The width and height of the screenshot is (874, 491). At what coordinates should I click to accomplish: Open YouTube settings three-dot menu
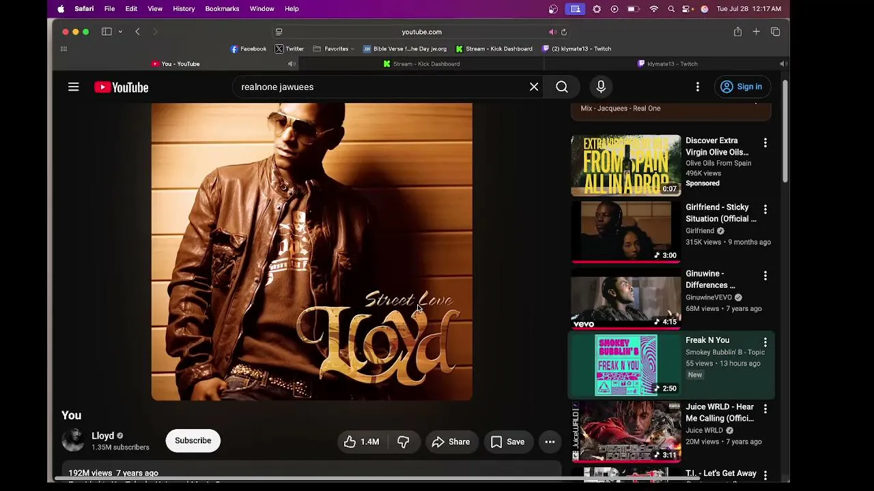tap(697, 87)
